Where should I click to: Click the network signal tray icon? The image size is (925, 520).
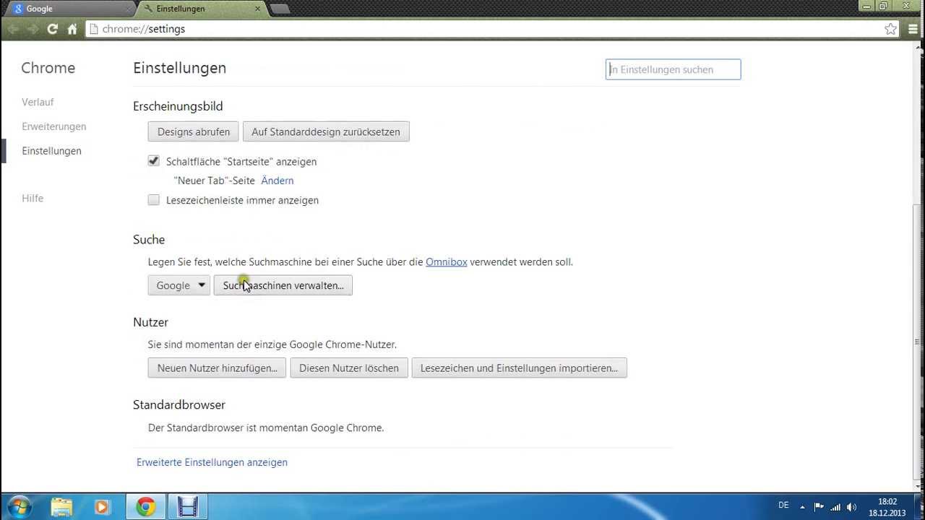point(836,507)
